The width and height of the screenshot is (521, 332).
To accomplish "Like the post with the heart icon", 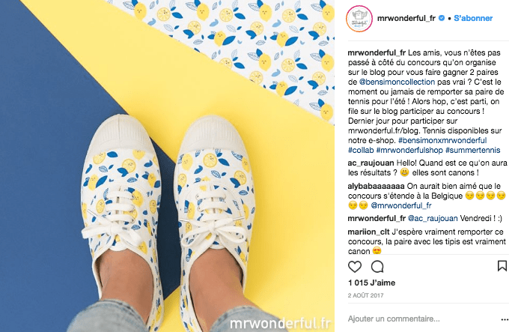I will click(355, 267).
